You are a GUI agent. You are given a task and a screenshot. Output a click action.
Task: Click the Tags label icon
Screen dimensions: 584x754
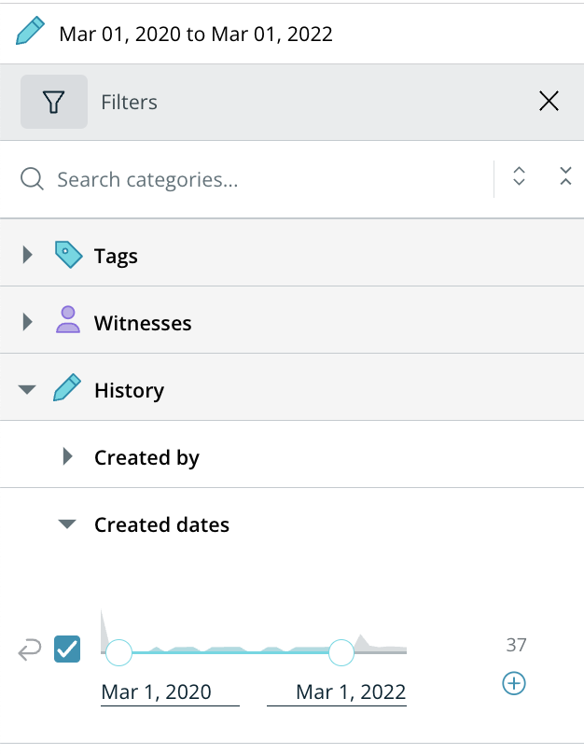click(x=68, y=255)
